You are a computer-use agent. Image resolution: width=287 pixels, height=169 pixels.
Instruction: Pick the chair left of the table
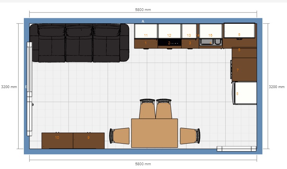point(119,136)
